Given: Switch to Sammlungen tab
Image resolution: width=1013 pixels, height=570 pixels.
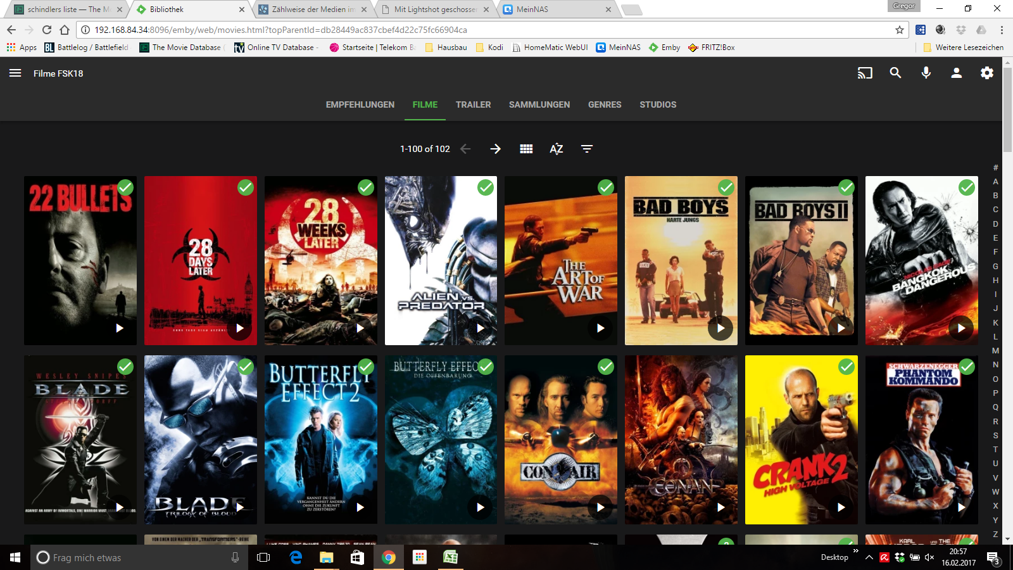Looking at the screenshot, I should click(x=539, y=104).
